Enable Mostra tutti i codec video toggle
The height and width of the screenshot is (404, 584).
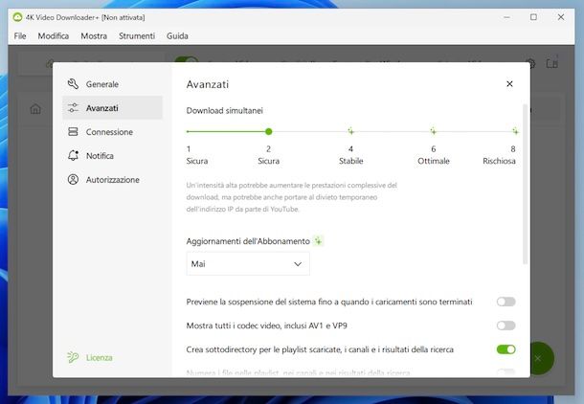tap(505, 325)
